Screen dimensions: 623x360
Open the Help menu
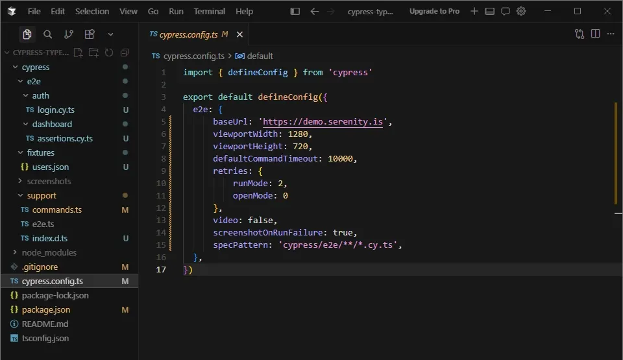coord(244,11)
